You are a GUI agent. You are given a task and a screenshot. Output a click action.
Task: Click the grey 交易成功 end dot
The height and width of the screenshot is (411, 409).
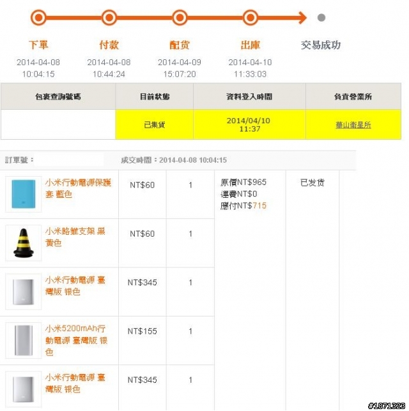click(321, 18)
